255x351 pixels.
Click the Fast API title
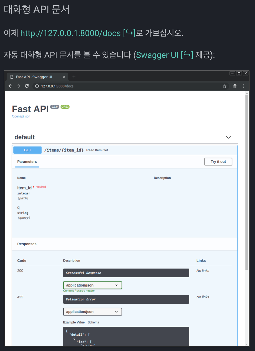(30, 109)
